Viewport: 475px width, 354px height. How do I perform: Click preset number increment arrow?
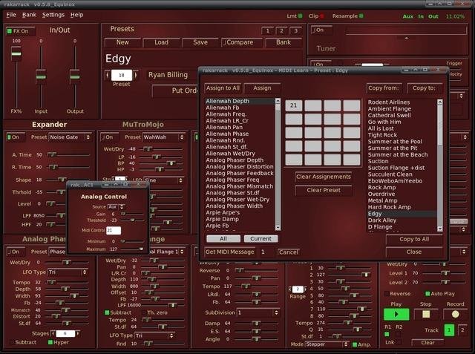point(135,75)
